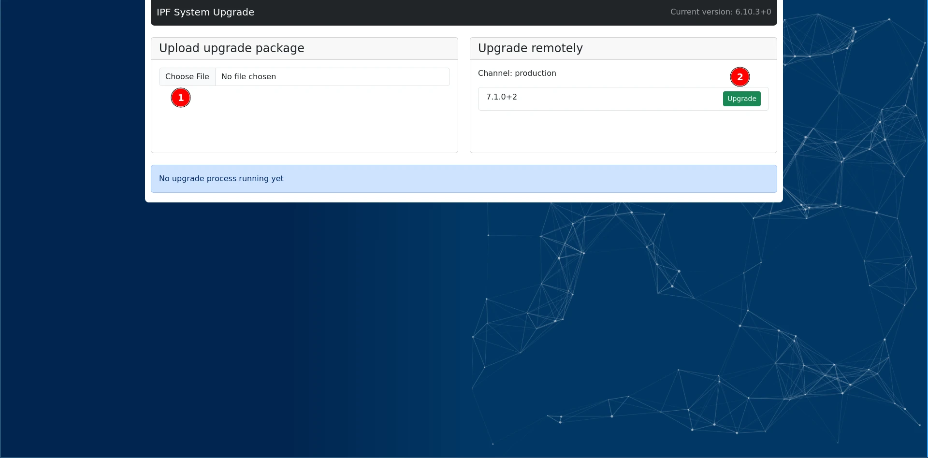
Task: Click the 'Channel: production' label
Action: (x=517, y=73)
